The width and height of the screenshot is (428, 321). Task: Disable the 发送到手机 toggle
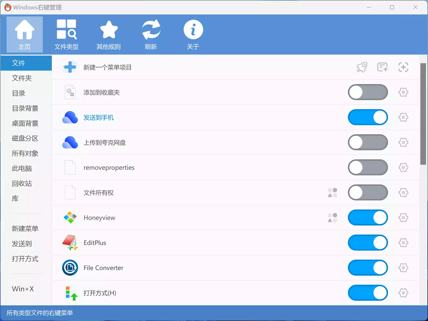(x=368, y=117)
